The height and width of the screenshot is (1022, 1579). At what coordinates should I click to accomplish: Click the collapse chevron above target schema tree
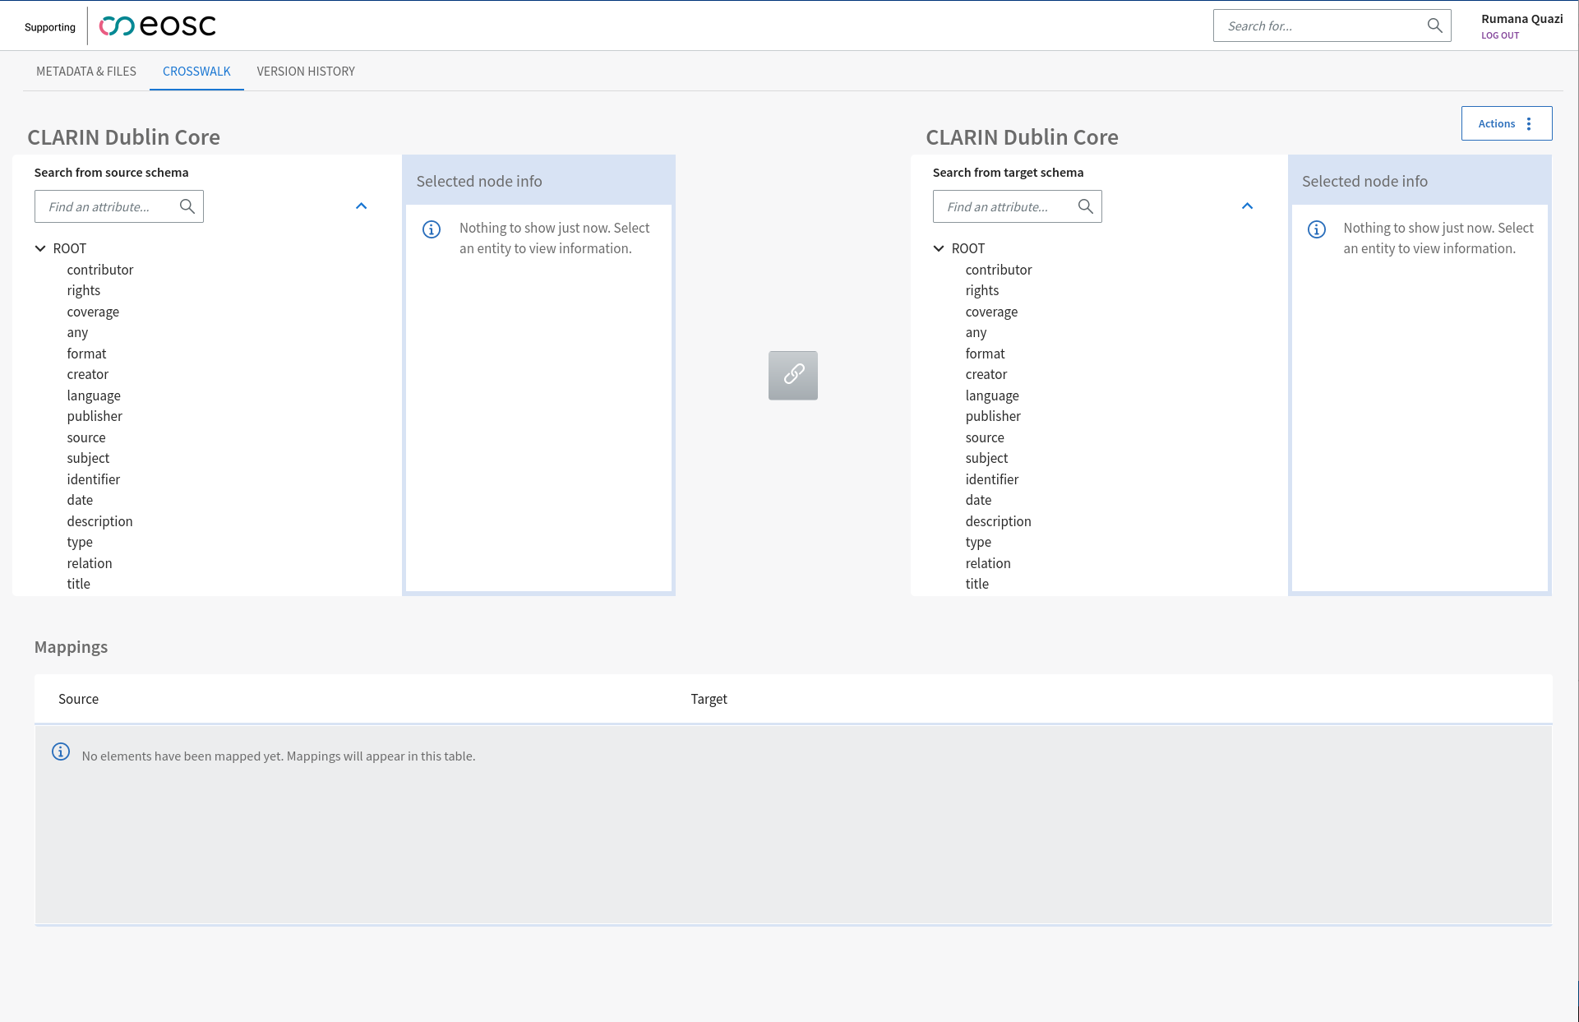(x=1247, y=206)
